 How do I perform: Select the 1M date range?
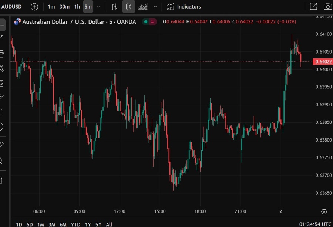pos(41,224)
